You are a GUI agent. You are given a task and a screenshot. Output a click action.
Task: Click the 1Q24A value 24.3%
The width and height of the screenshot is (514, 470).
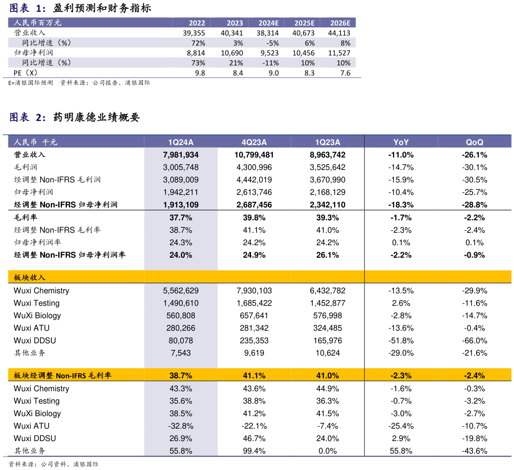pyautogui.click(x=181, y=242)
